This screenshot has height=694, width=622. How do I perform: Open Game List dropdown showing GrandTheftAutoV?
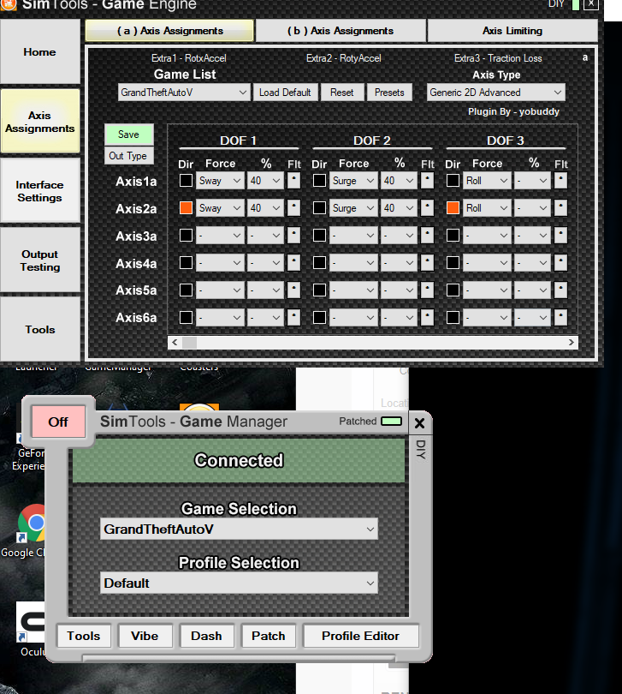pos(184,93)
